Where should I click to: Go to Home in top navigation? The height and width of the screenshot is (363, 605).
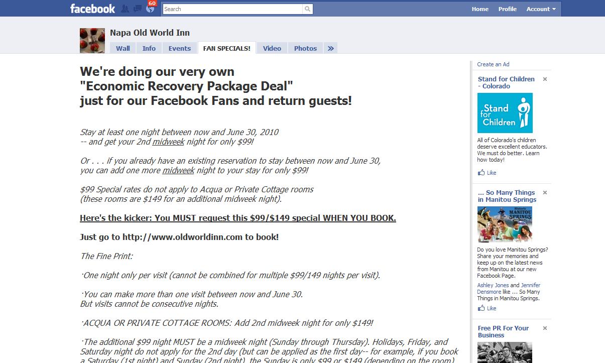pos(480,9)
